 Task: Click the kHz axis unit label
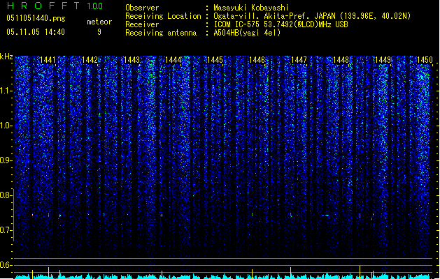click(6, 56)
